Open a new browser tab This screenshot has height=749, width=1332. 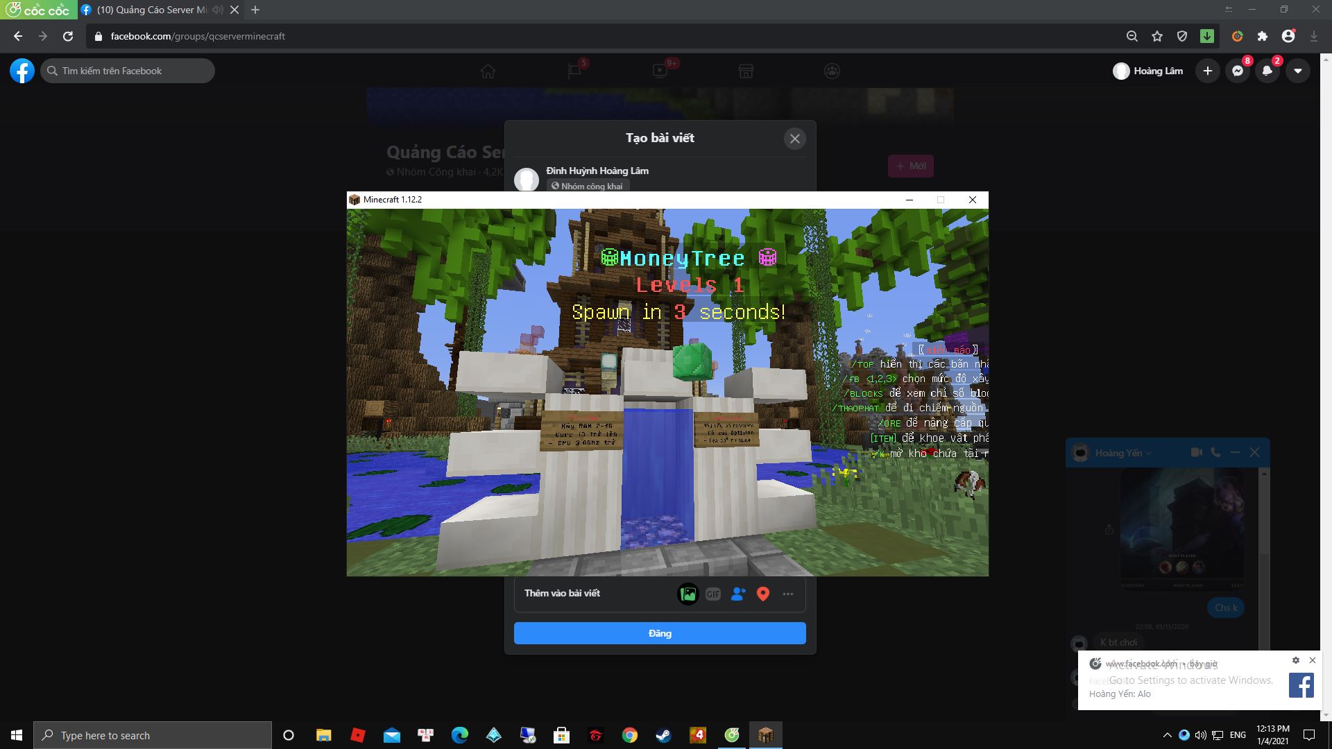pos(255,10)
